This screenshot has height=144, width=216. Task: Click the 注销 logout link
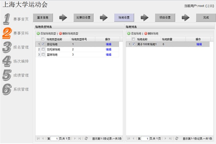(x=210, y=6)
